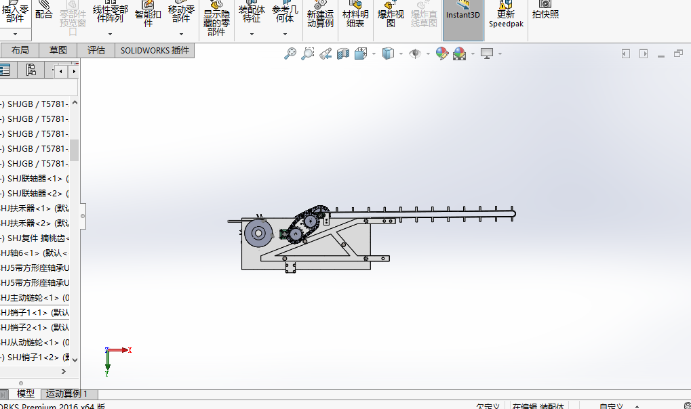Click 更新 Speedpak command

click(506, 16)
